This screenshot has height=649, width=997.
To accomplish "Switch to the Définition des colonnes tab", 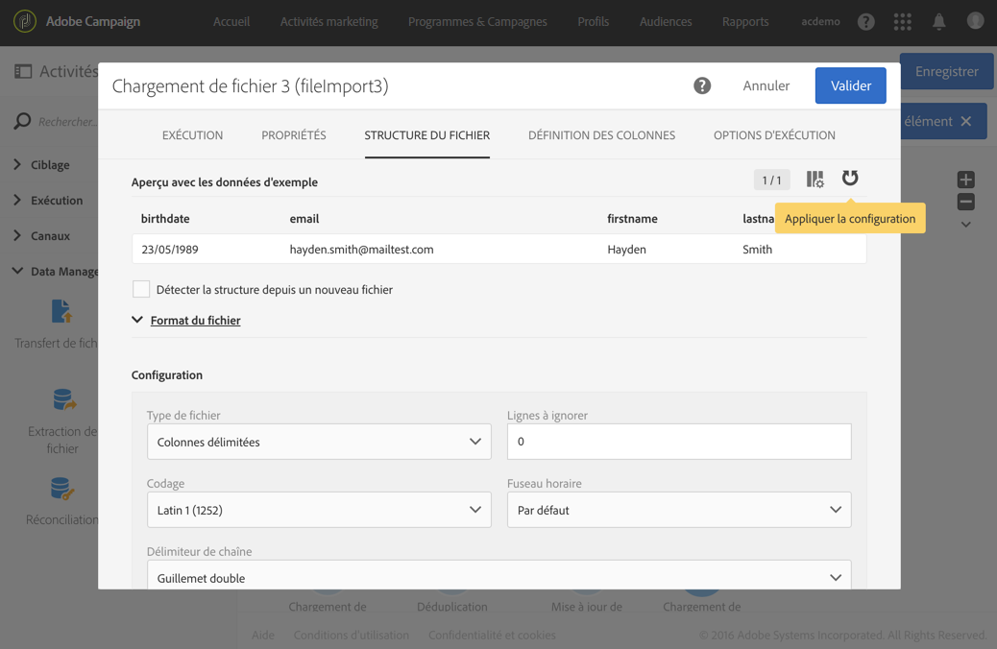I will pyautogui.click(x=601, y=135).
